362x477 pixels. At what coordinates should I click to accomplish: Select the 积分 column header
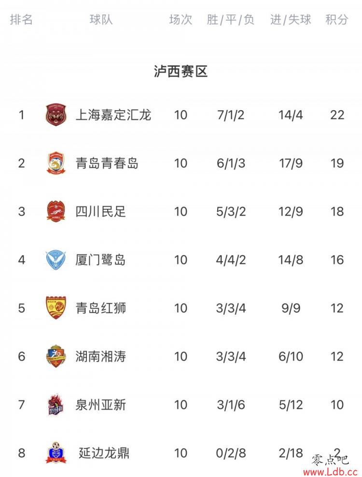tap(336, 19)
